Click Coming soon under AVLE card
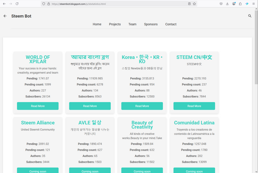Viewport: 258px width, 173px height. [90, 170]
